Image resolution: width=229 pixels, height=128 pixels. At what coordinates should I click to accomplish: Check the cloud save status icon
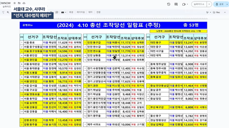pyautogui.click(x=24, y=3)
